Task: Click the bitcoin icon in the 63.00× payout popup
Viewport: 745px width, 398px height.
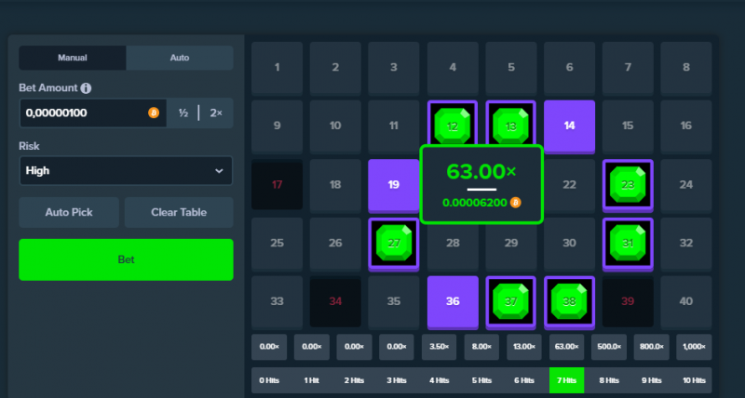Action: coord(516,203)
